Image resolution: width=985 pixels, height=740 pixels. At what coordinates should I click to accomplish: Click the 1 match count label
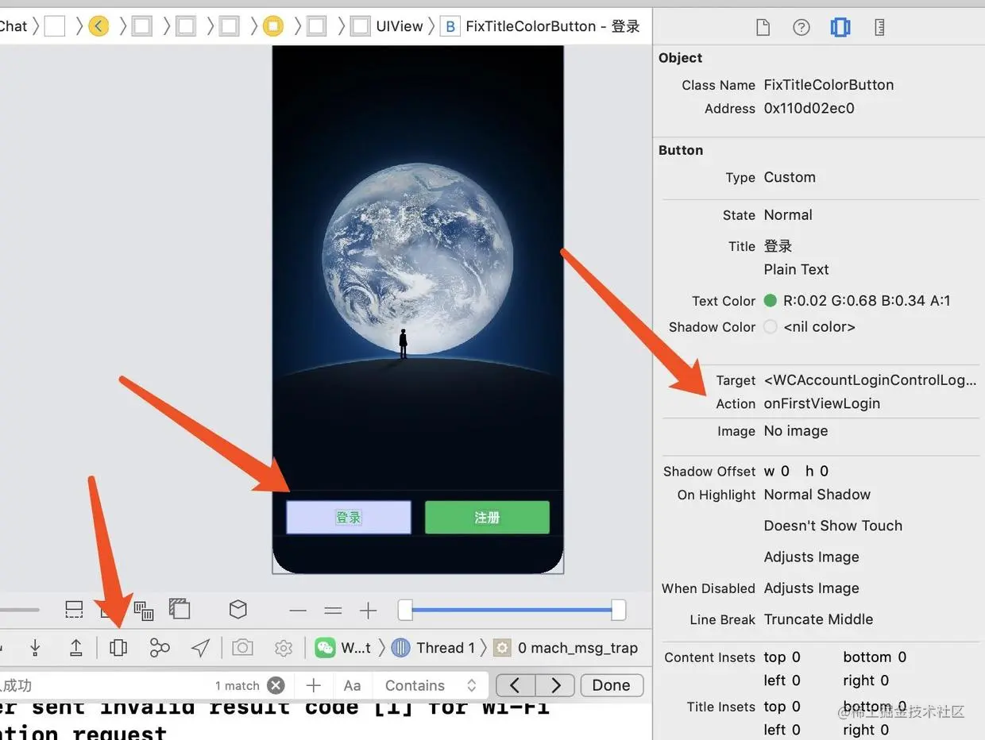(x=238, y=685)
